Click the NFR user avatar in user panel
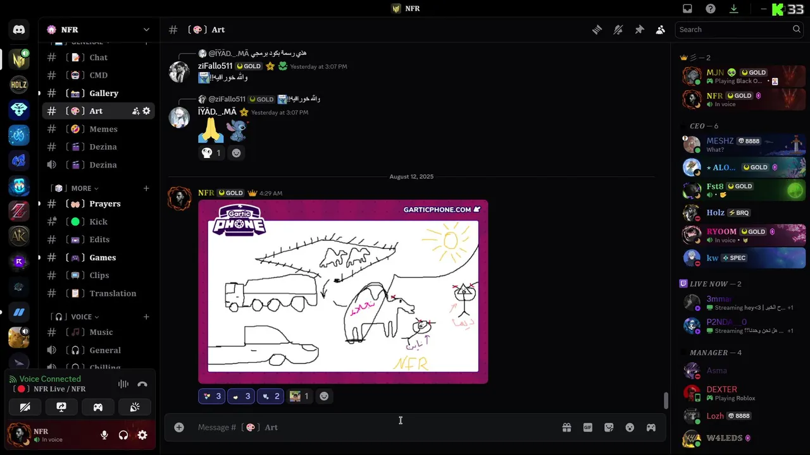The image size is (810, 455). [x=19, y=435]
